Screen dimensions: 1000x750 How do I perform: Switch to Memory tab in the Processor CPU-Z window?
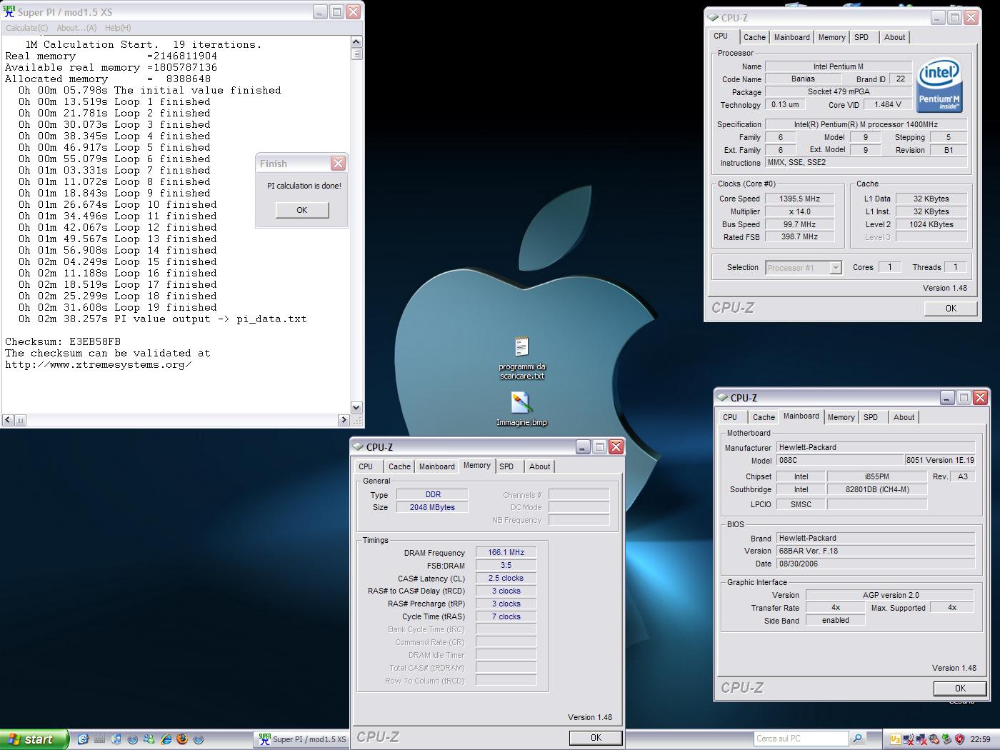pos(831,37)
